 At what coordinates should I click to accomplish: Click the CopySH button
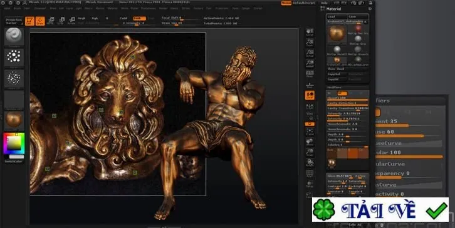(337, 79)
